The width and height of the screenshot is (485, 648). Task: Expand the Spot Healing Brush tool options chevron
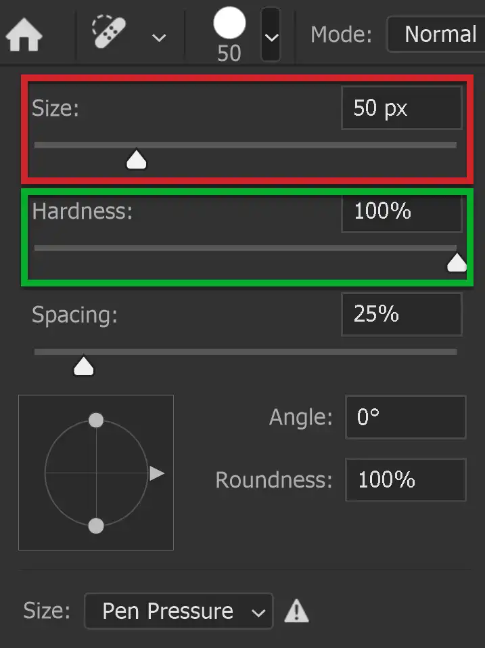(x=159, y=37)
